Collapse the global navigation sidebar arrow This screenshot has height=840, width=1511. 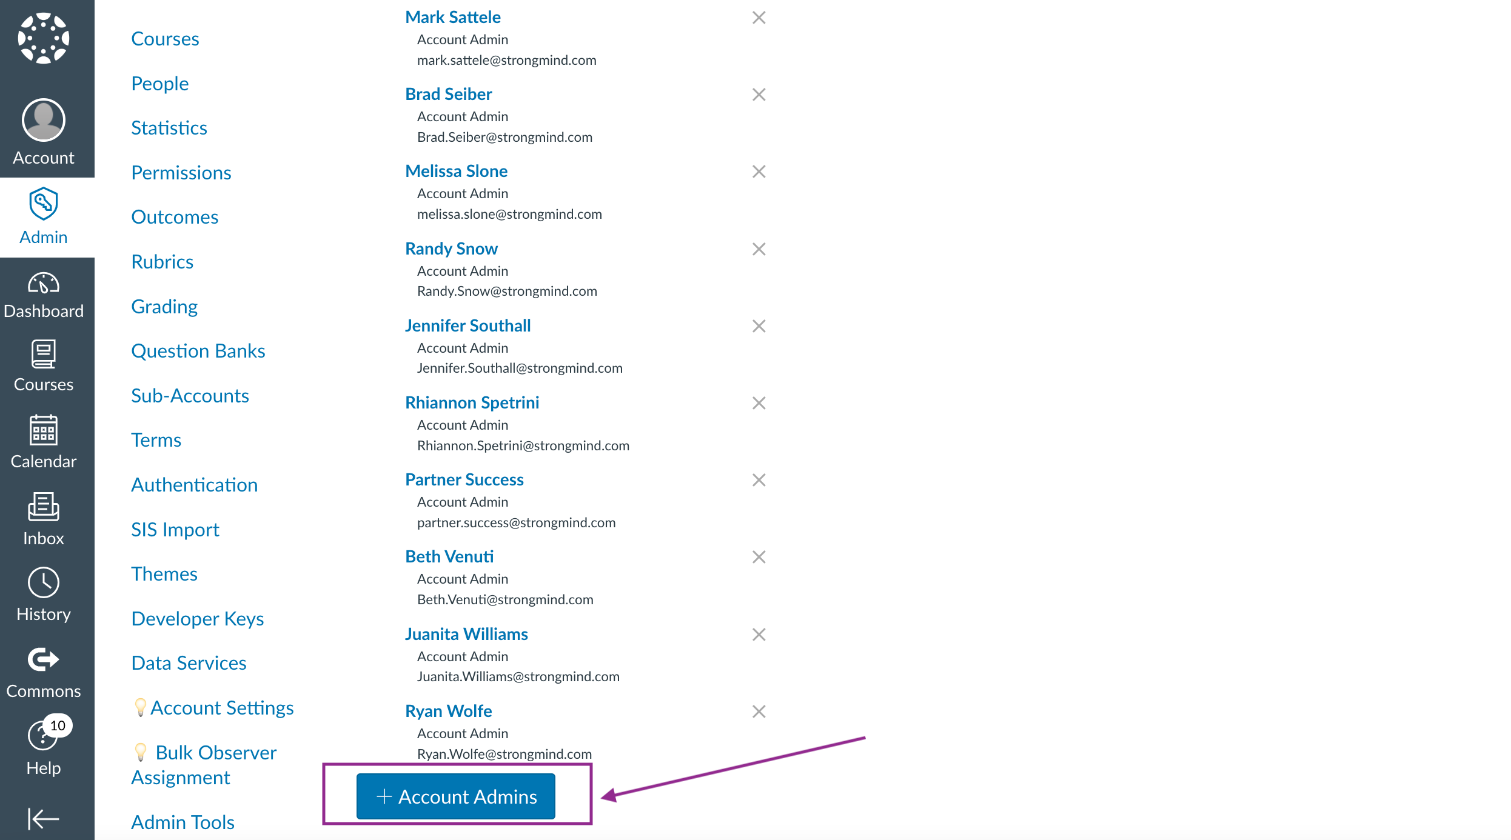point(44,818)
